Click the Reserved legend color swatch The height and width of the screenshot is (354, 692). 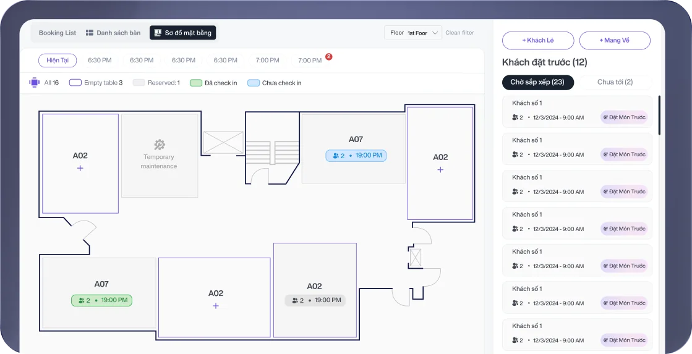click(x=139, y=83)
